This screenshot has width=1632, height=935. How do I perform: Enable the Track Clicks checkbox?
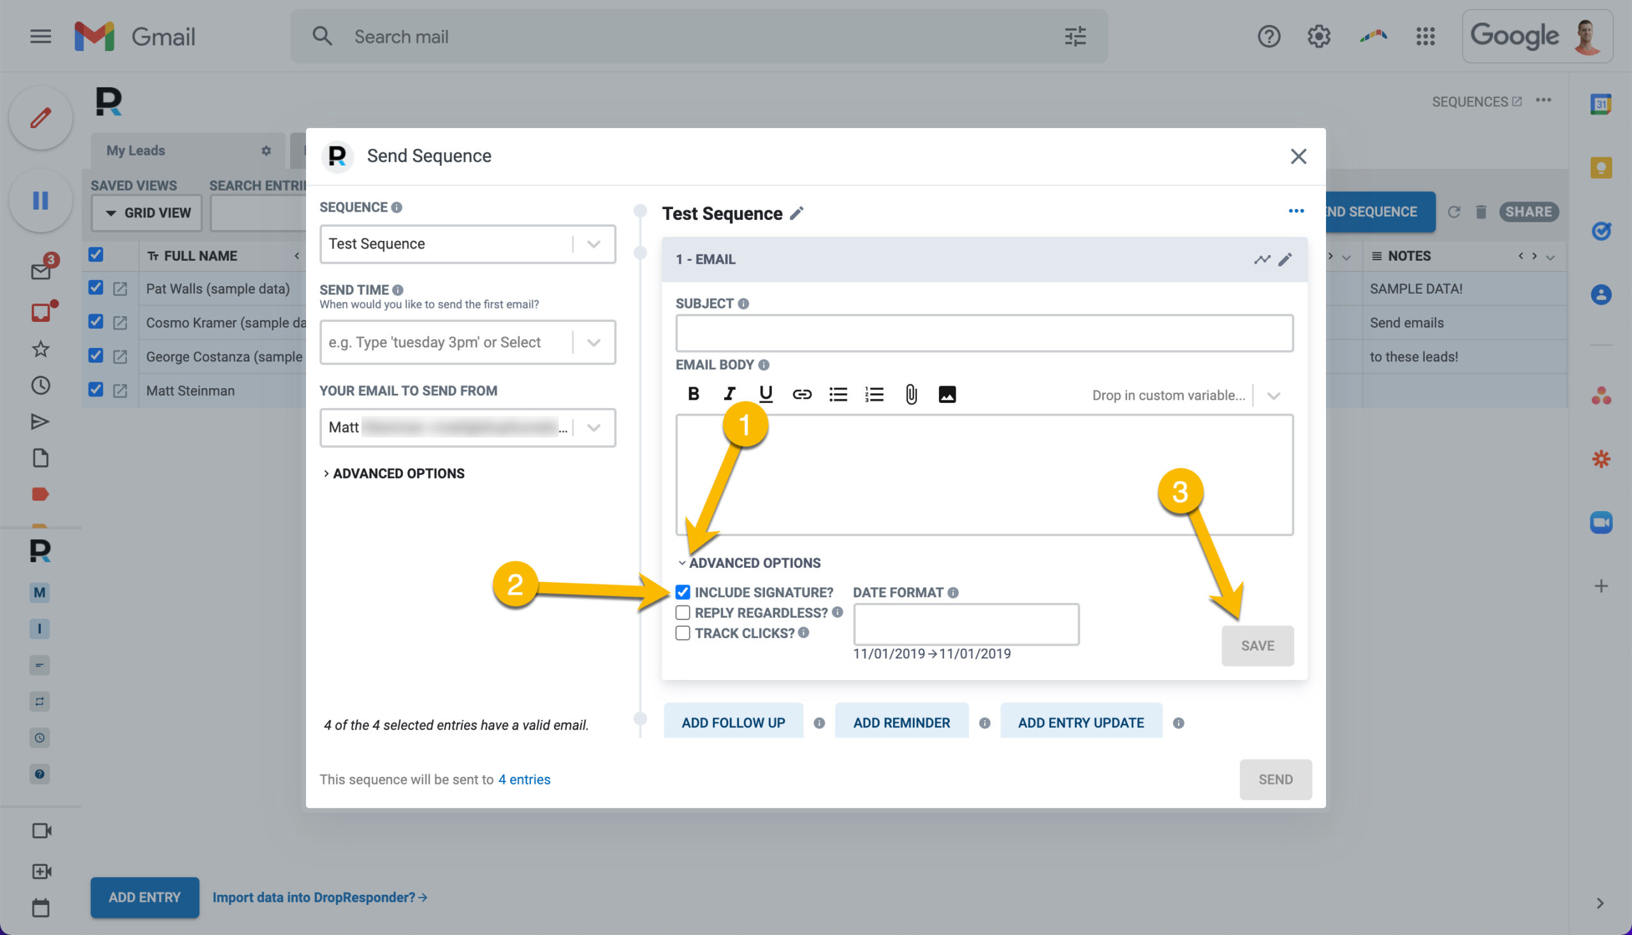[682, 633]
